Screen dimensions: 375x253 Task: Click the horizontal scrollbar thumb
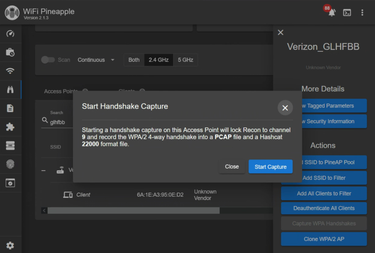133,210
